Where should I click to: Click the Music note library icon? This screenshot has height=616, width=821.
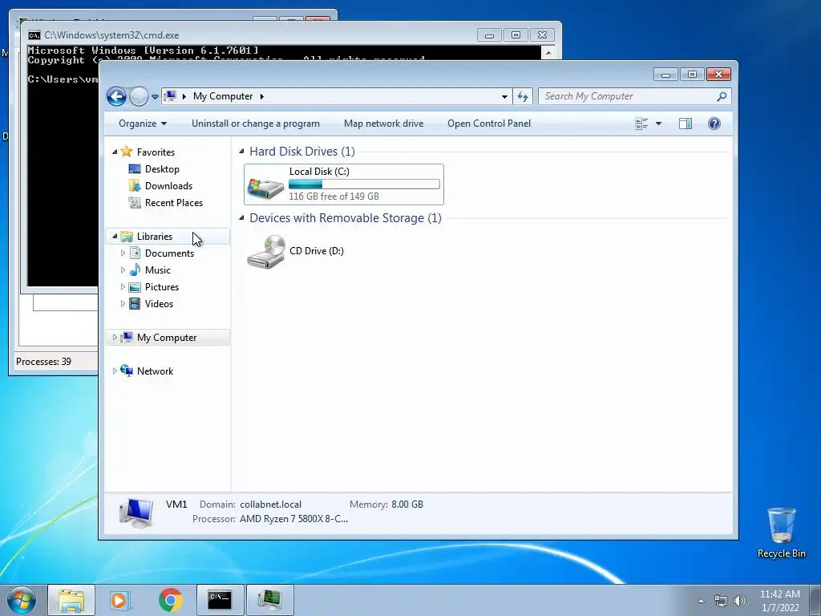(x=135, y=269)
